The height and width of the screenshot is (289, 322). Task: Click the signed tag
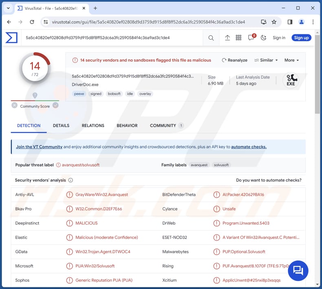pyautogui.click(x=96, y=94)
